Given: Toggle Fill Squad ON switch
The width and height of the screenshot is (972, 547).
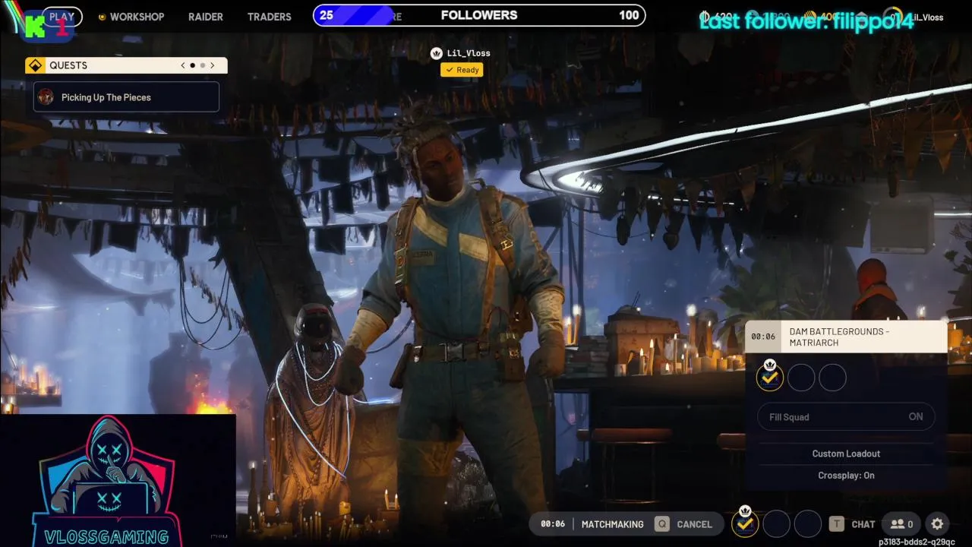Looking at the screenshot, I should [x=846, y=416].
